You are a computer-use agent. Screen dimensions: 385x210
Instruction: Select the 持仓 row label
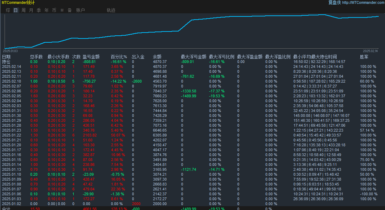6,62
